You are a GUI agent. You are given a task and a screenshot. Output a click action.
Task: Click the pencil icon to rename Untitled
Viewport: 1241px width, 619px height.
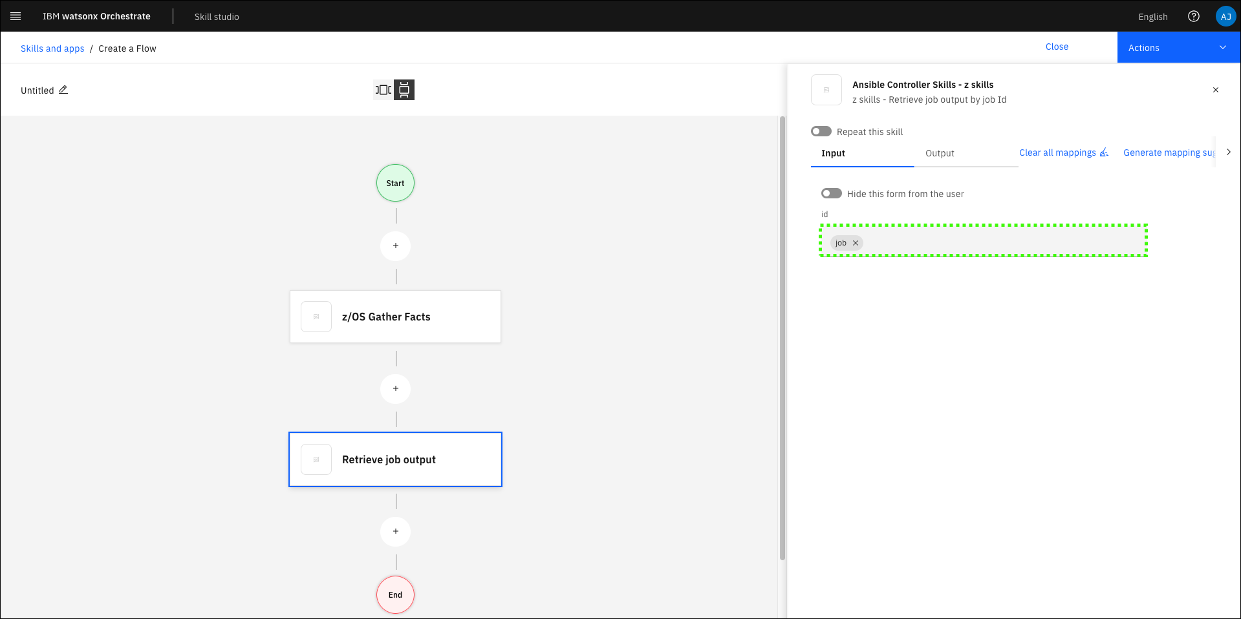(63, 90)
